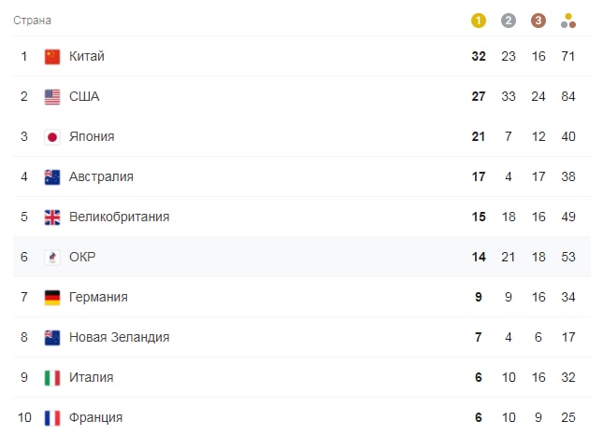This screenshot has width=603, height=435.
Task: Click the USA total of 84 medals
Action: click(568, 96)
